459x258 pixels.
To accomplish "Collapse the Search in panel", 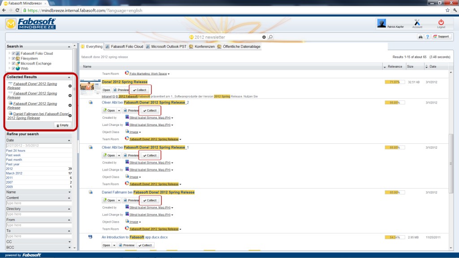I will point(69,47).
